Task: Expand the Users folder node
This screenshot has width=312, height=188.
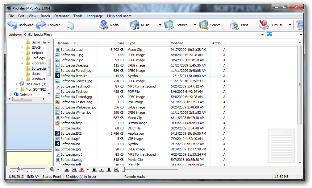Action: [x=22, y=74]
